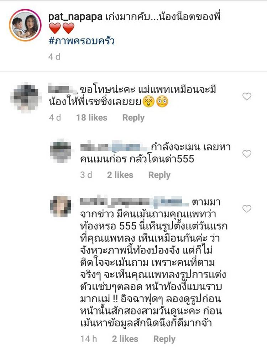Click the 4 d timestamp under the caption

click(x=54, y=57)
